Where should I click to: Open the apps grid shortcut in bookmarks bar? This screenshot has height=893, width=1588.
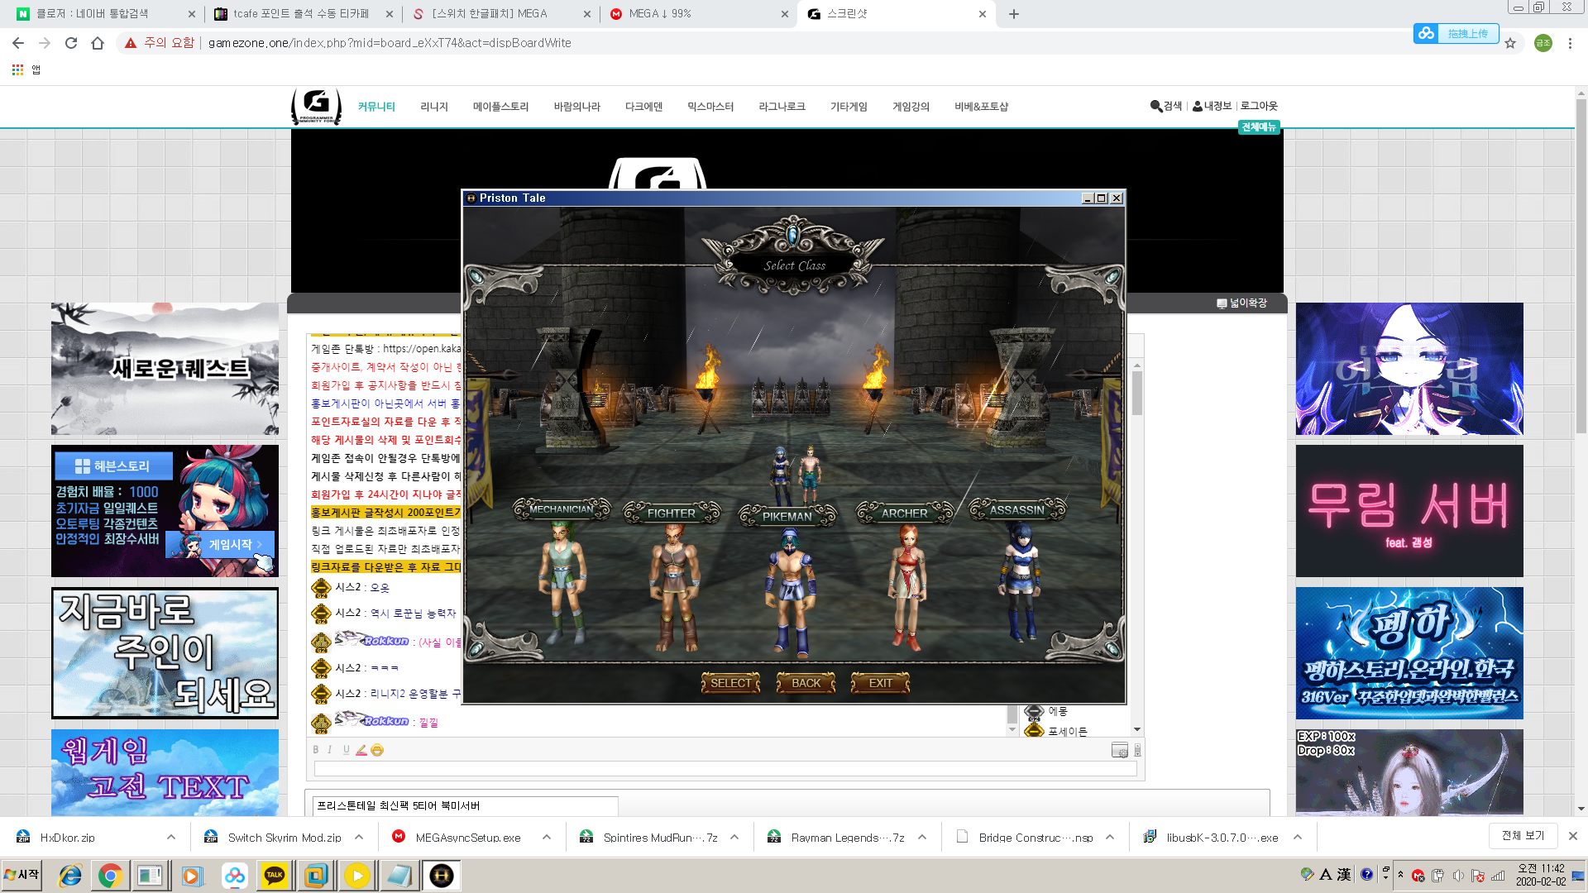(x=17, y=70)
